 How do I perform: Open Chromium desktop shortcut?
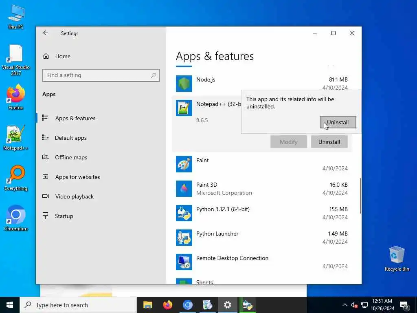tap(16, 218)
